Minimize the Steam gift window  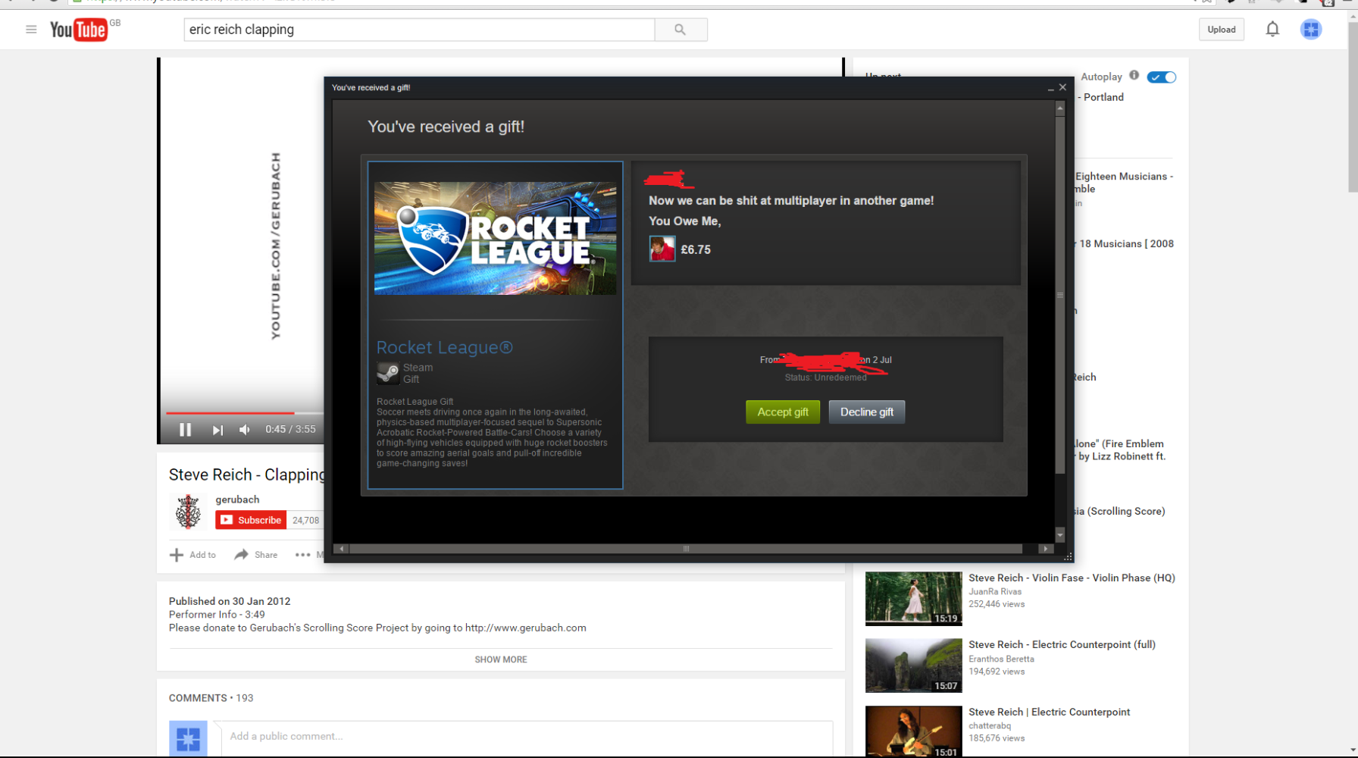1050,88
